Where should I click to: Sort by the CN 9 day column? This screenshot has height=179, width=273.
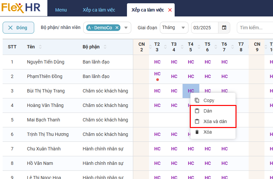click(x=266, y=47)
